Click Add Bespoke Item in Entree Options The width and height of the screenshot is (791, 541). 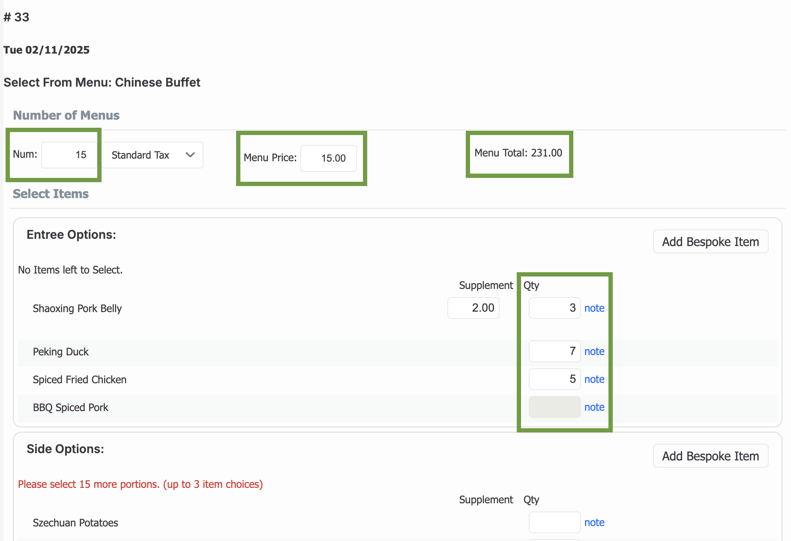710,242
